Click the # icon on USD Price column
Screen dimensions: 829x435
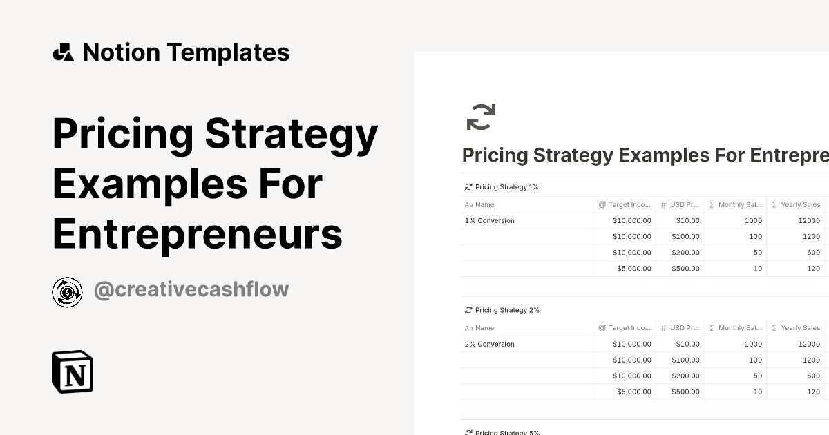[663, 204]
